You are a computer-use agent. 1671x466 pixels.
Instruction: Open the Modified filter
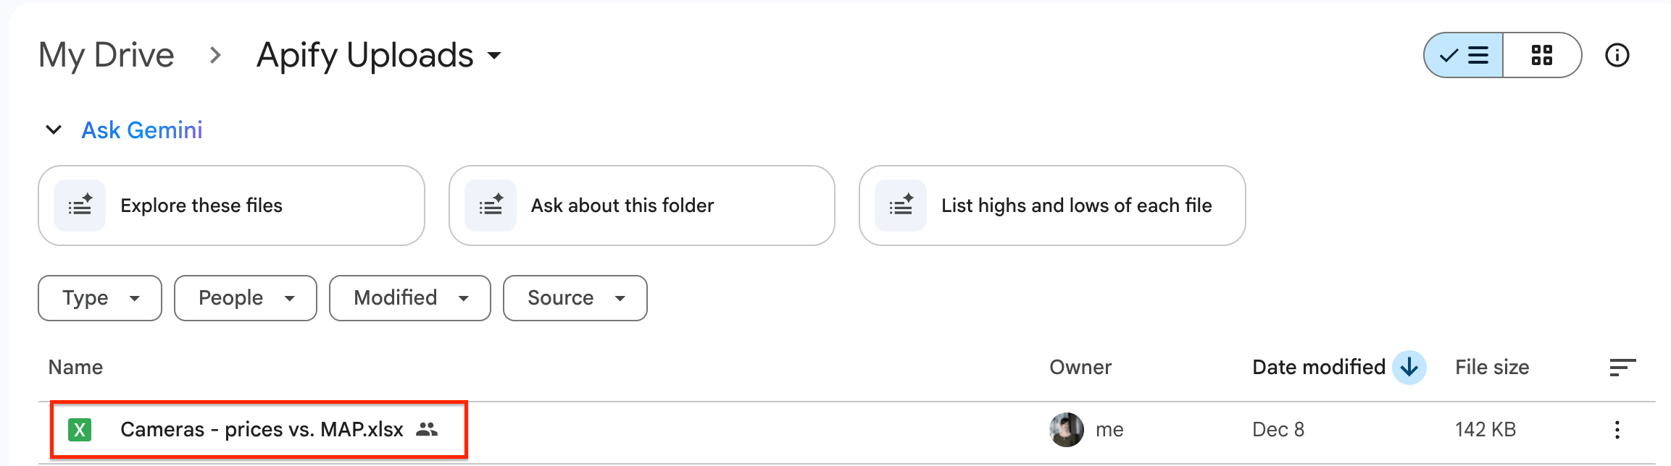coord(409,297)
